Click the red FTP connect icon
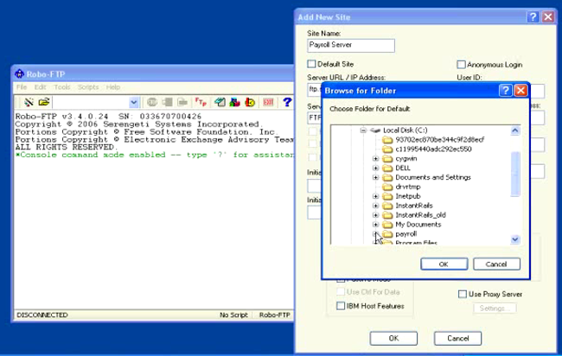 201,102
